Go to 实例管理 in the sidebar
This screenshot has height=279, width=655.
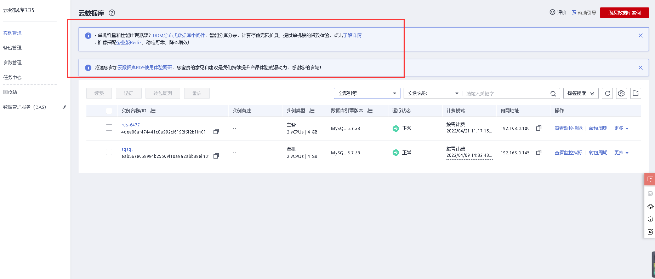click(x=12, y=33)
